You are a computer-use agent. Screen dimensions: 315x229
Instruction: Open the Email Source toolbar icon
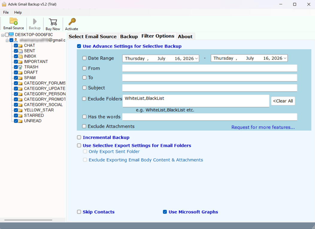[x=14, y=21]
